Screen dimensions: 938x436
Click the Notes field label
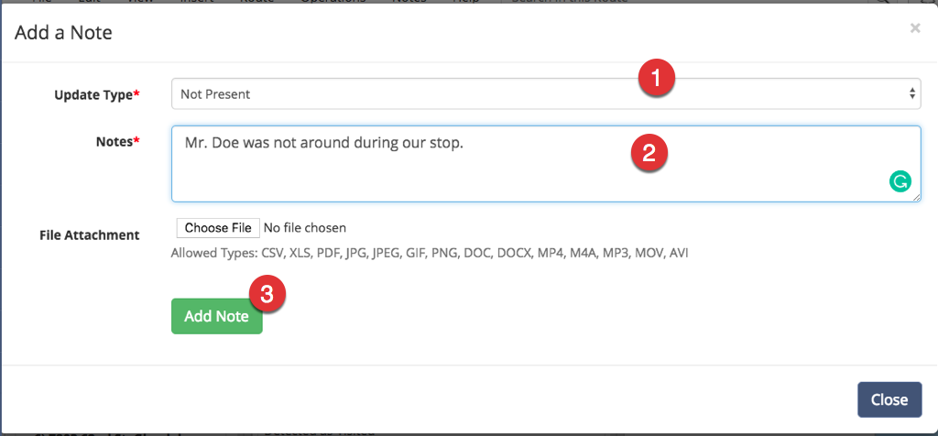[118, 141]
